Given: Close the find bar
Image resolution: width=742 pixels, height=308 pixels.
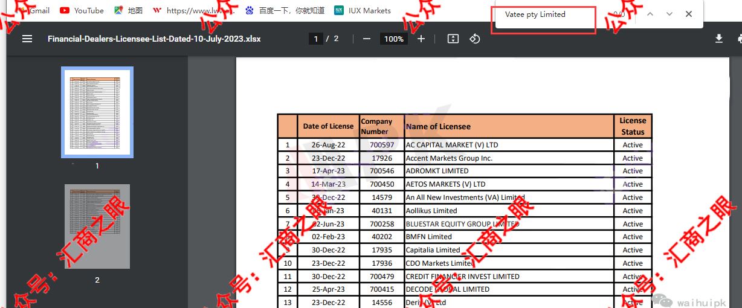Looking at the screenshot, I should point(689,14).
